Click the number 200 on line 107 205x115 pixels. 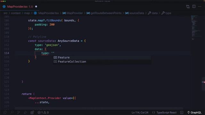coord(52,25)
